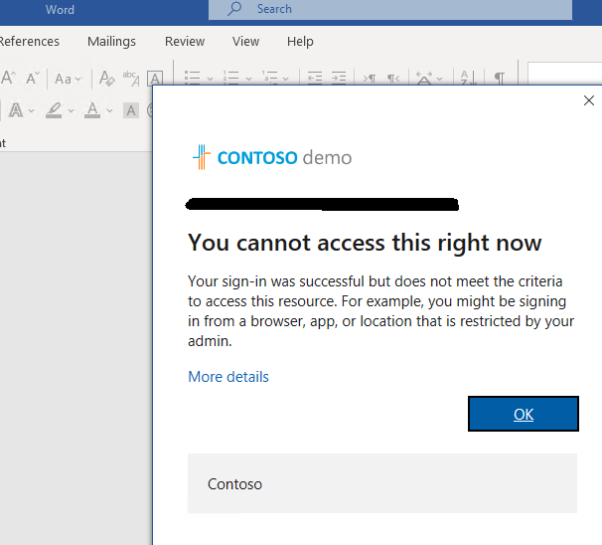Open the References ribbon tab
The height and width of the screenshot is (545, 602).
pyautogui.click(x=29, y=41)
